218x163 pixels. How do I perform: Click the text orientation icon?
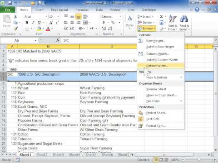pyautogui.click(x=81, y=29)
